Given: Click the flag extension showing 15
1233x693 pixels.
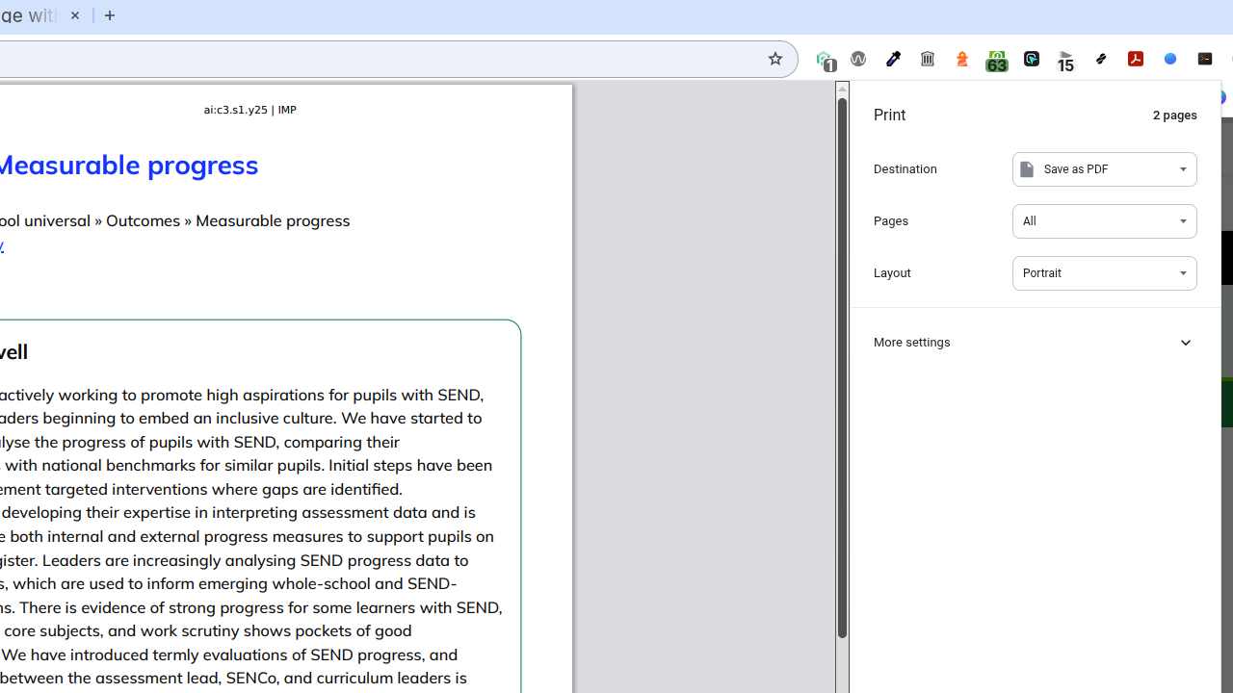Looking at the screenshot, I should coord(1066,60).
